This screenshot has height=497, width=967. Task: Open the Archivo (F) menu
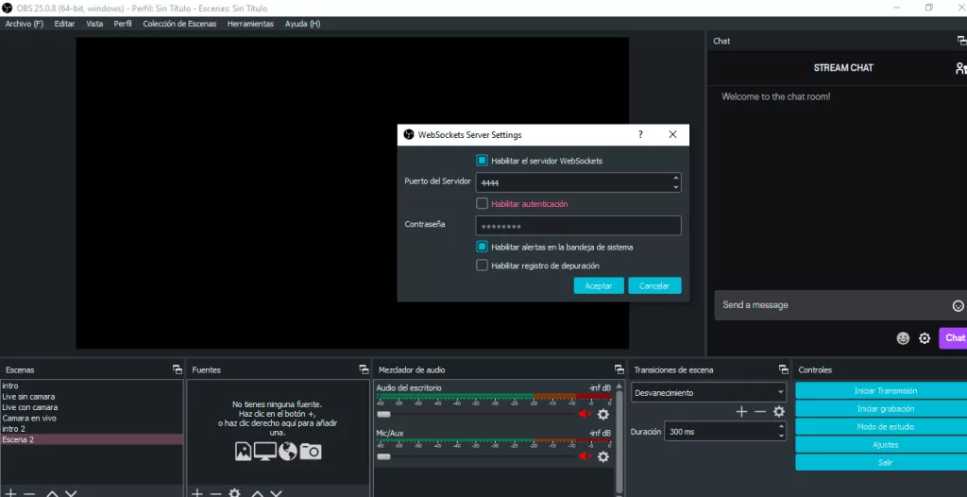click(24, 24)
